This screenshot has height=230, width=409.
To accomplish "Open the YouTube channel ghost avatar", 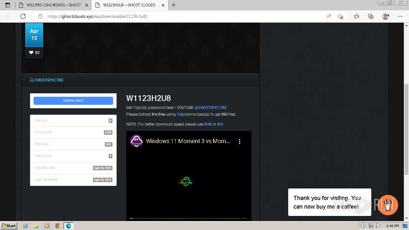I will [x=136, y=141].
